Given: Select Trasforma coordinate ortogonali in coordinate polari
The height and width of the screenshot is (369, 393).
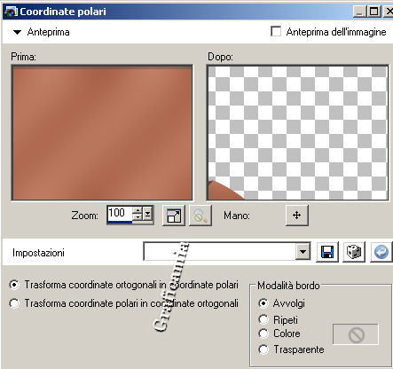Looking at the screenshot, I should coord(14,285).
